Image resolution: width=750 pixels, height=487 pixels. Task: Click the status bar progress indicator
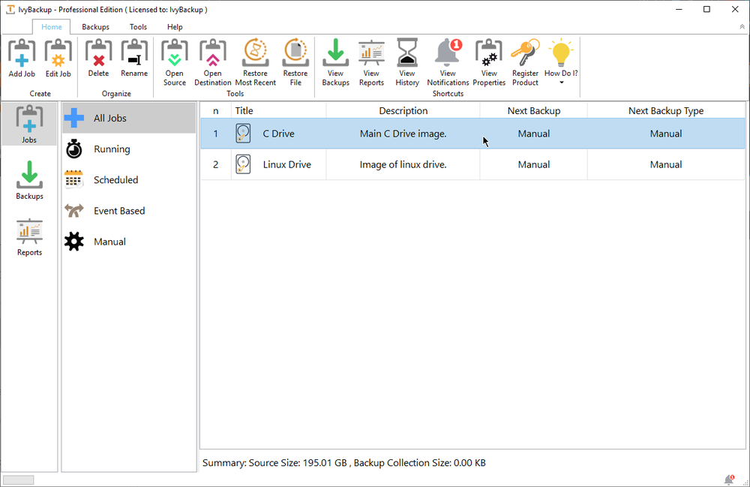[18, 479]
